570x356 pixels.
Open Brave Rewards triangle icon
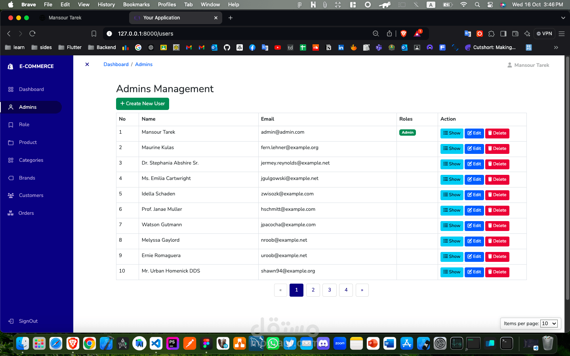[417, 34]
